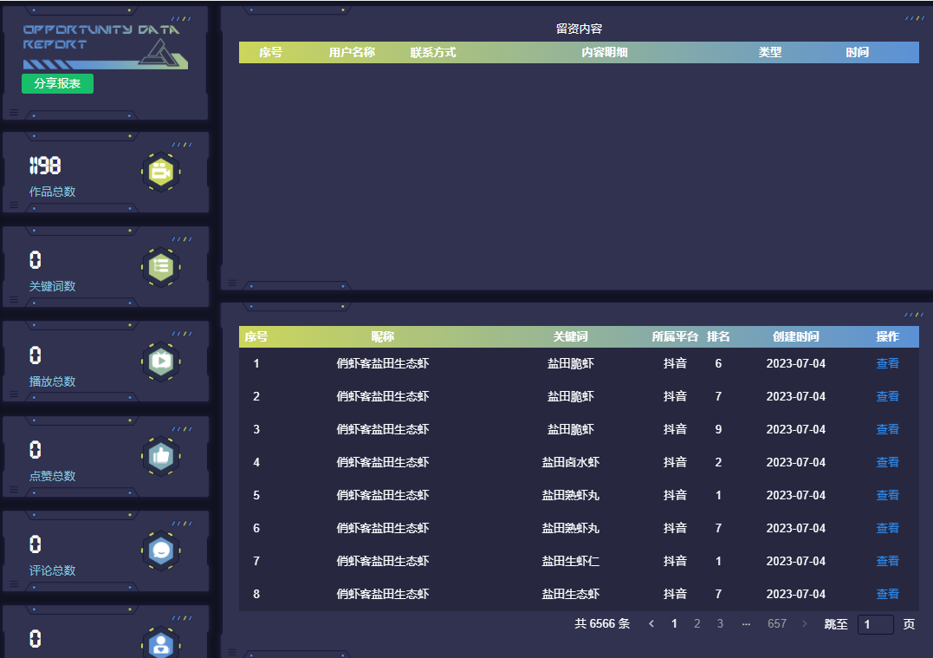Click the 联系方式 header in 留资内容
This screenshot has width=933, height=658.
pos(433,52)
